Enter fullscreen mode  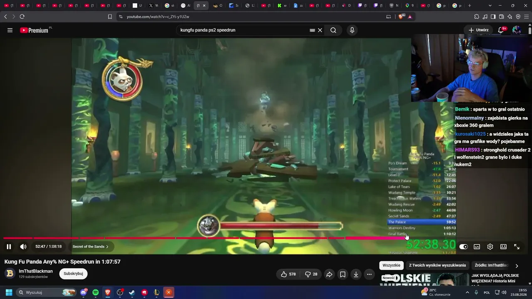[517, 247]
